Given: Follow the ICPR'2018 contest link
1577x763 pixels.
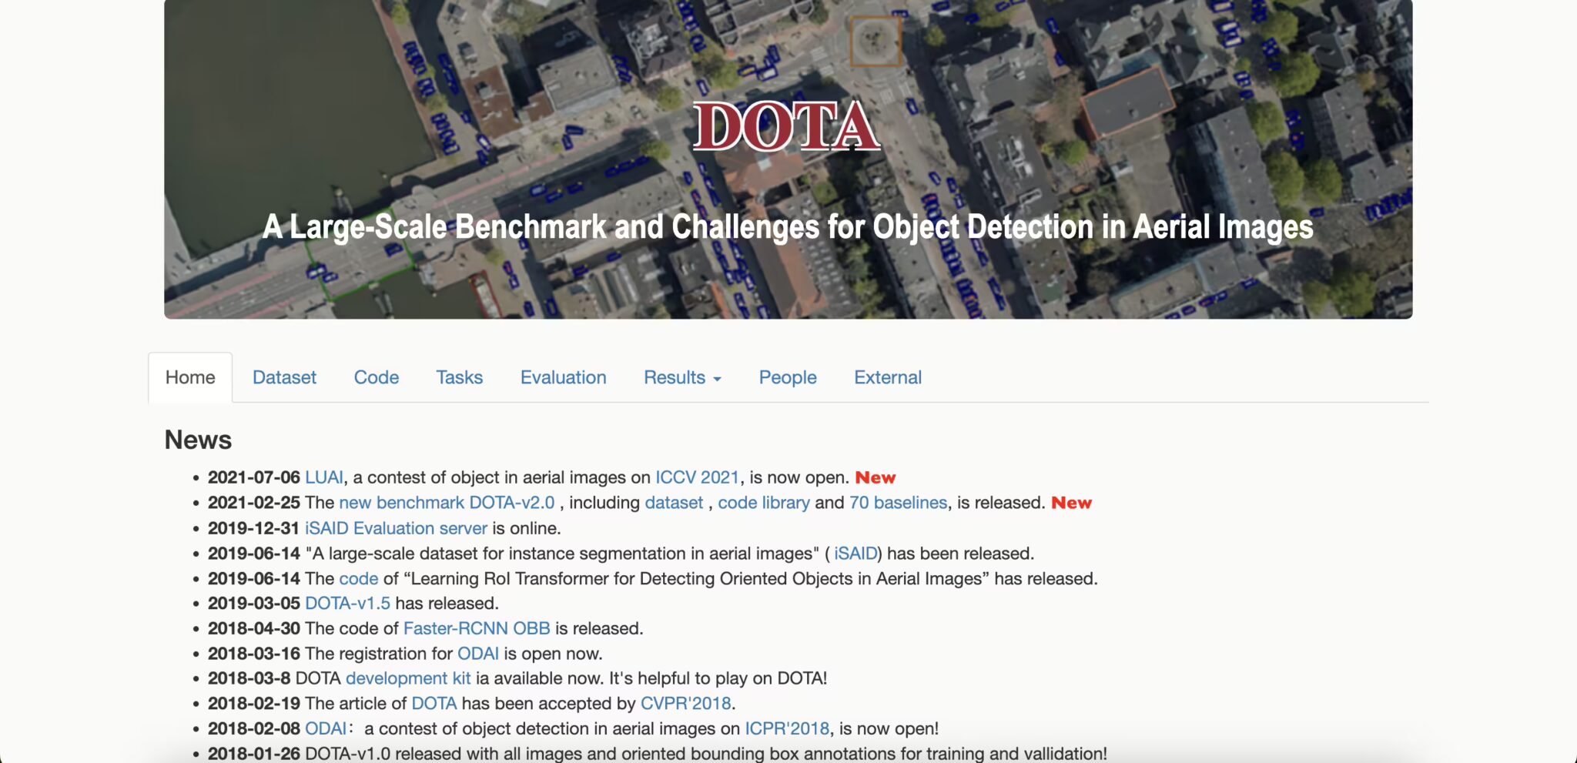Looking at the screenshot, I should [x=788, y=728].
